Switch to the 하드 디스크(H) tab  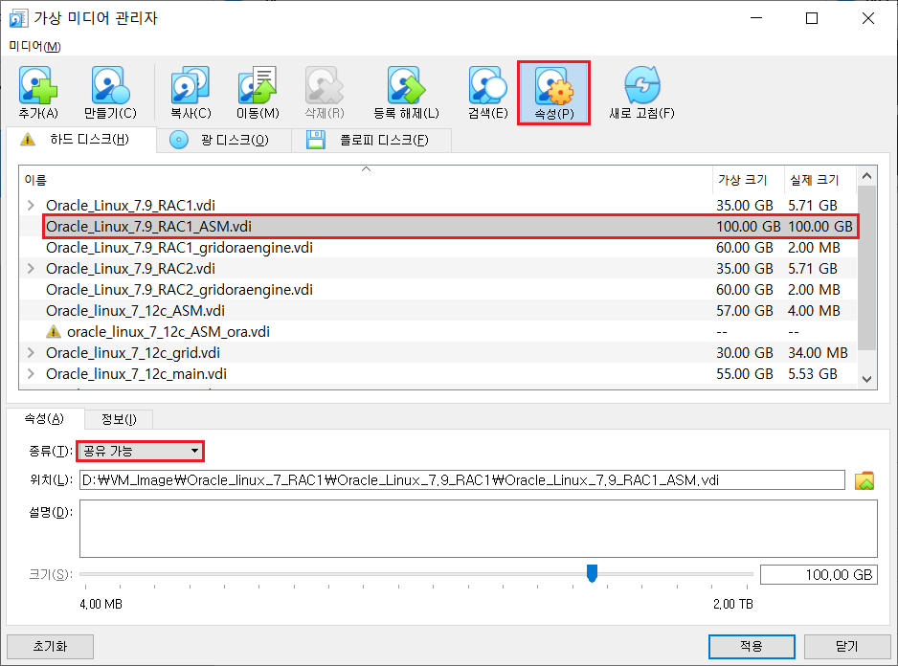point(80,139)
